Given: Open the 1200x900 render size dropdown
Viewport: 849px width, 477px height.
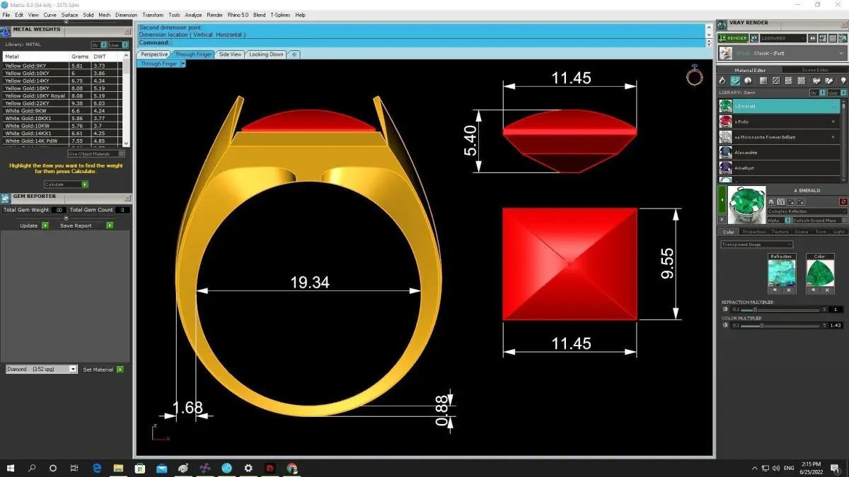Looking at the screenshot, I should tap(782, 38).
